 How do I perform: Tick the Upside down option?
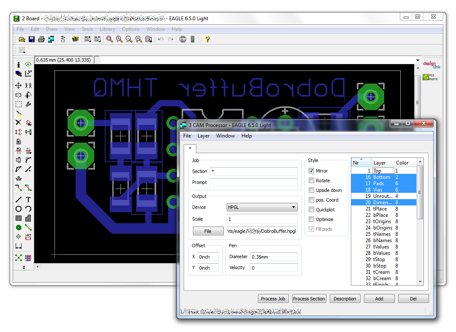[x=312, y=190]
